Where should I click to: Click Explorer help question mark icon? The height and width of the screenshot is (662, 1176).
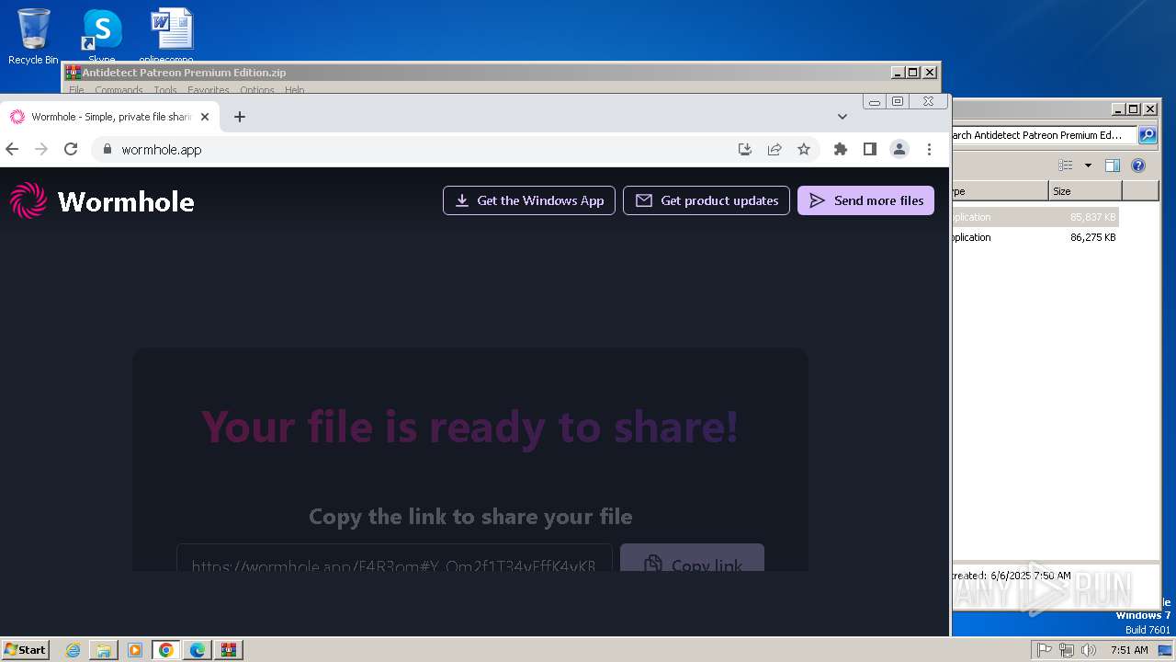coord(1138,165)
